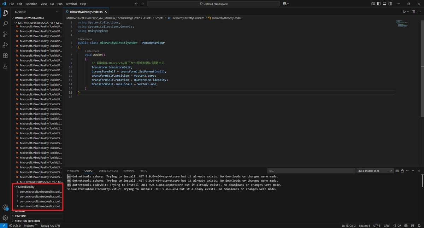Select the Run and Debug icon

point(5,45)
